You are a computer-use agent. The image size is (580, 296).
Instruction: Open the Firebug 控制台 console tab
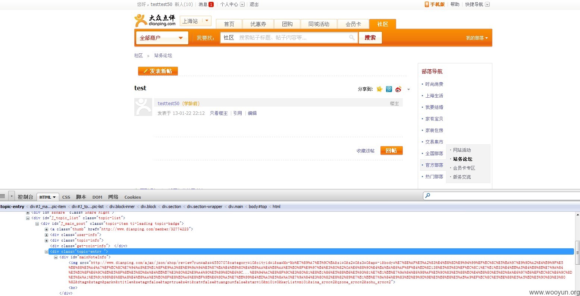(x=25, y=197)
